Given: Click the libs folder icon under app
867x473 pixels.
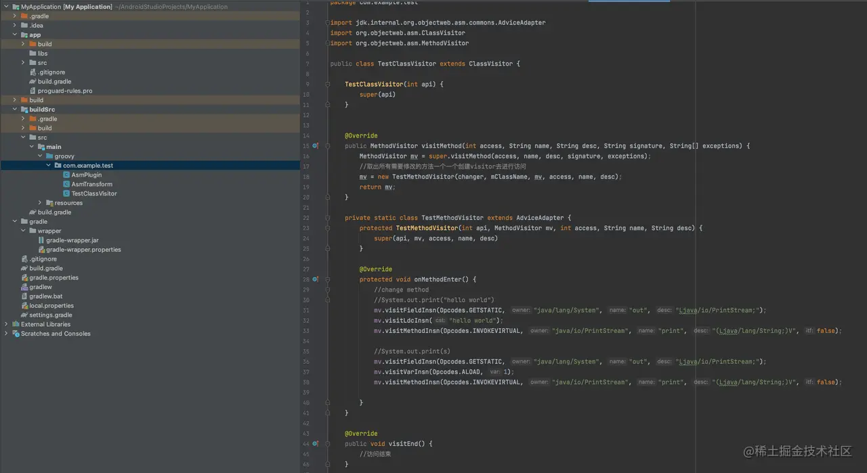Looking at the screenshot, I should (33, 53).
